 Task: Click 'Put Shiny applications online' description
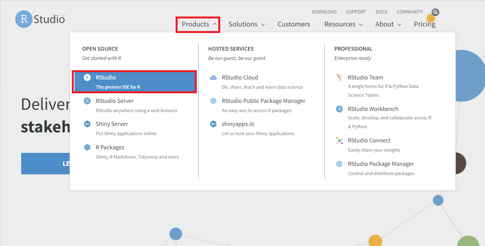(126, 134)
